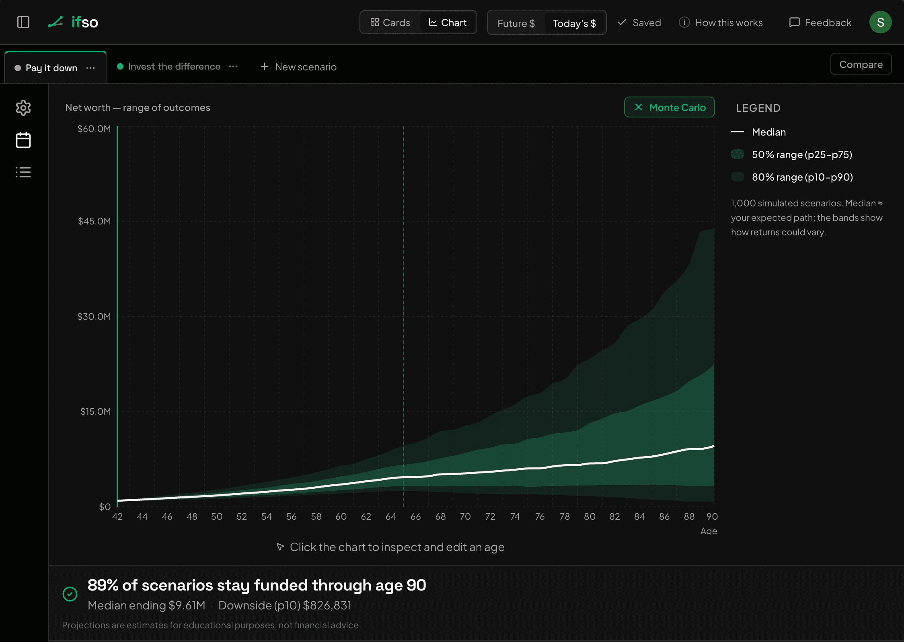Image resolution: width=904 pixels, height=642 pixels.
Task: Click 'Net worth — range of outcomes' title
Action: click(x=138, y=107)
